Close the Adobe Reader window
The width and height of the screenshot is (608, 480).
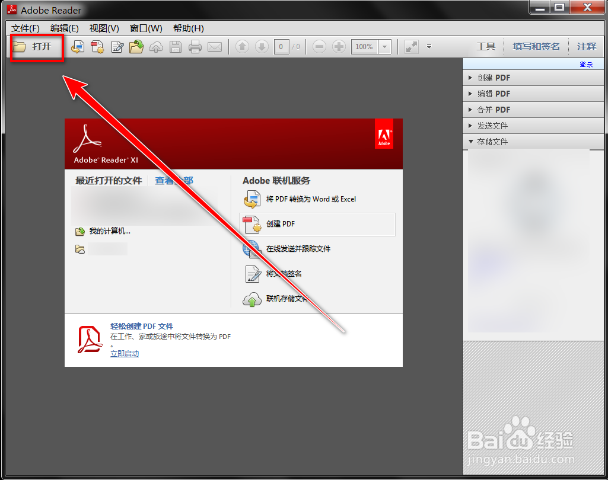click(x=587, y=7)
